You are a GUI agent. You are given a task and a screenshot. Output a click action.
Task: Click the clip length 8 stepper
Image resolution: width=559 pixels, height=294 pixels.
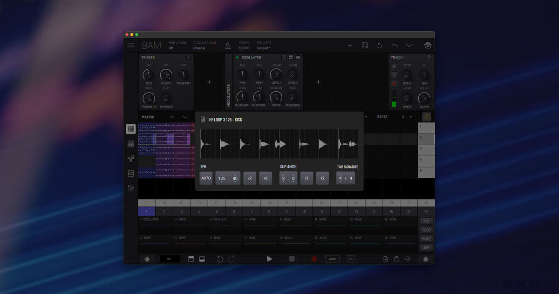point(283,178)
